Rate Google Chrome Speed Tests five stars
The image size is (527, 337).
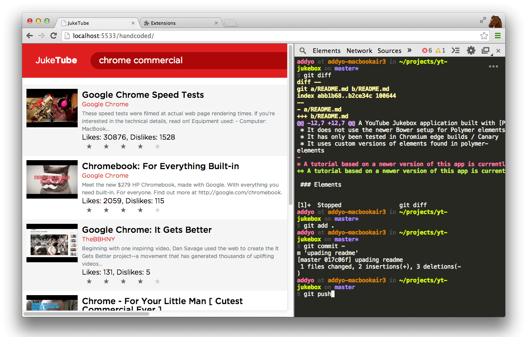click(x=157, y=146)
